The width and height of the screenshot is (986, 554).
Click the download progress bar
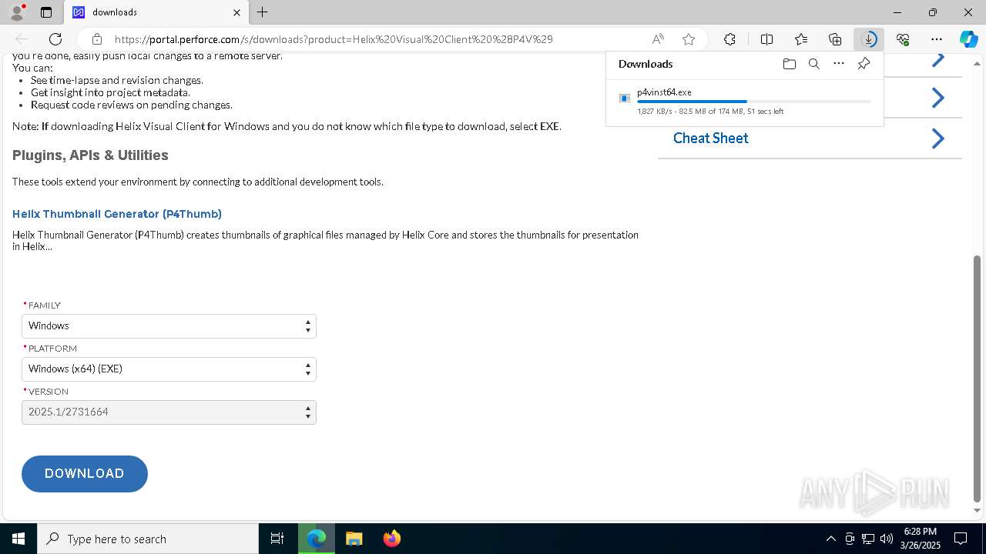click(x=754, y=102)
